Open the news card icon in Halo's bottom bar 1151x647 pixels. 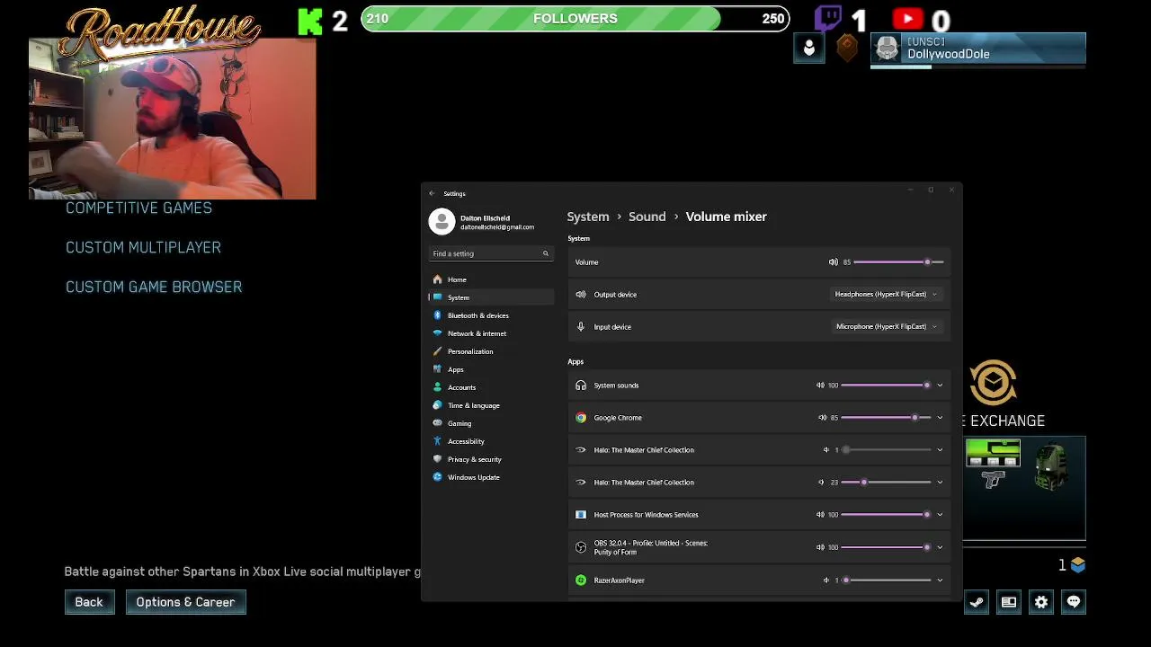coord(1008,602)
